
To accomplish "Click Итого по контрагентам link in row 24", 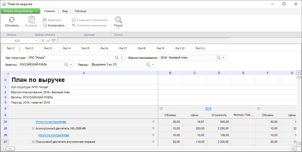I will [x=51, y=122].
